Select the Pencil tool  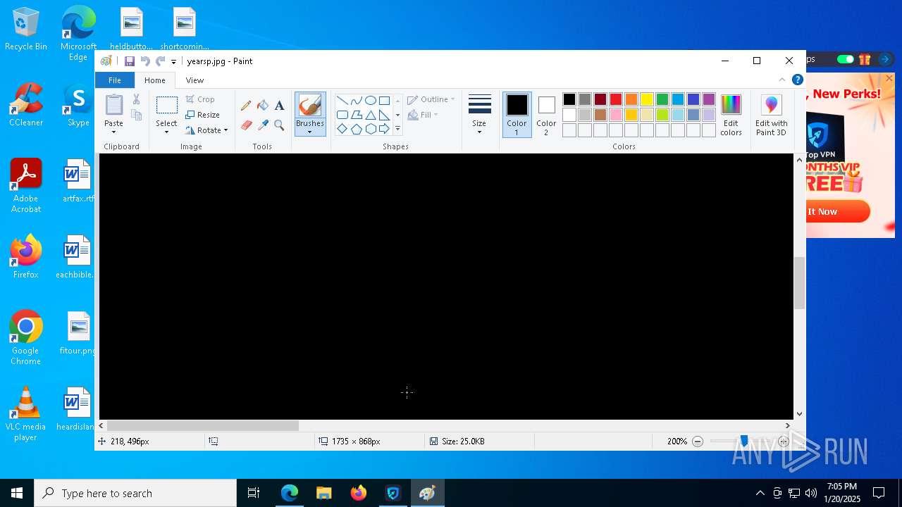point(246,106)
